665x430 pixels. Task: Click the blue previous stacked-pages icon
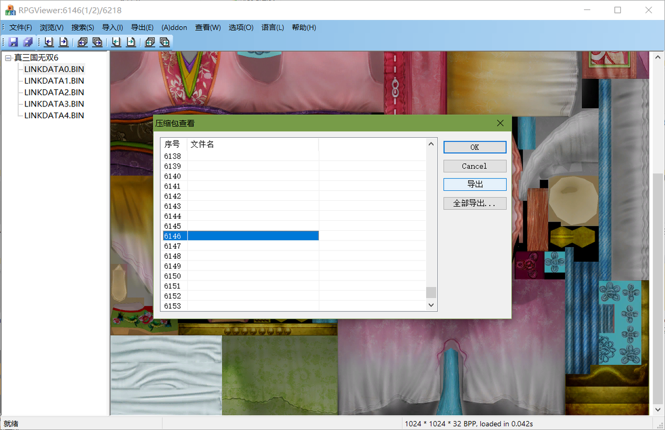point(83,42)
